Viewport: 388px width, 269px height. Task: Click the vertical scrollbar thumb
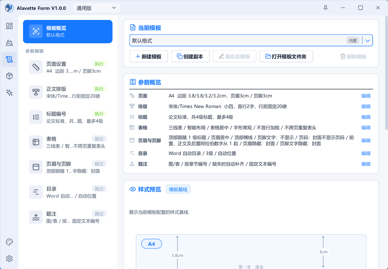pos(386,73)
